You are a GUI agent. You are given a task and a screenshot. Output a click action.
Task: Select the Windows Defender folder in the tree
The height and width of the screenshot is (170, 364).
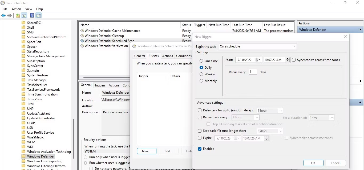coord(41,156)
